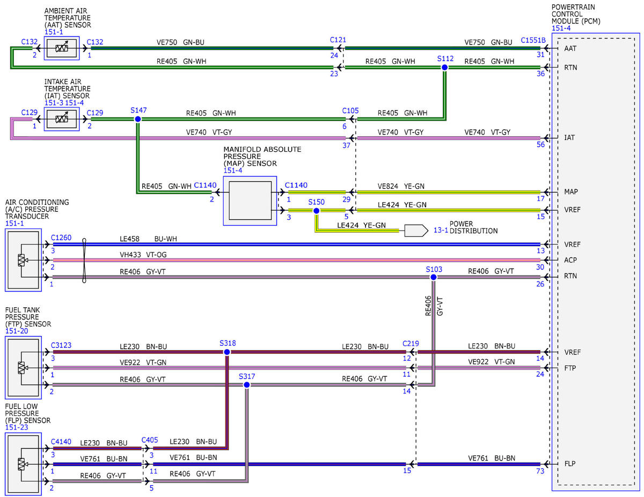Click the vertical "RE406 GY-VT" wire label
644x497 pixels.
434,305
